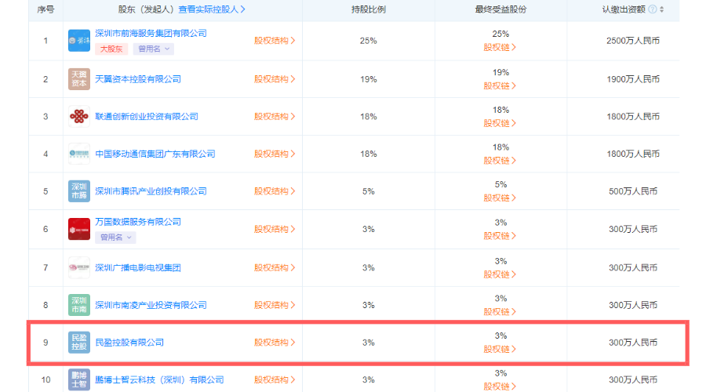View 股权结构 for 深圳市南凌产业投资

[x=275, y=305]
